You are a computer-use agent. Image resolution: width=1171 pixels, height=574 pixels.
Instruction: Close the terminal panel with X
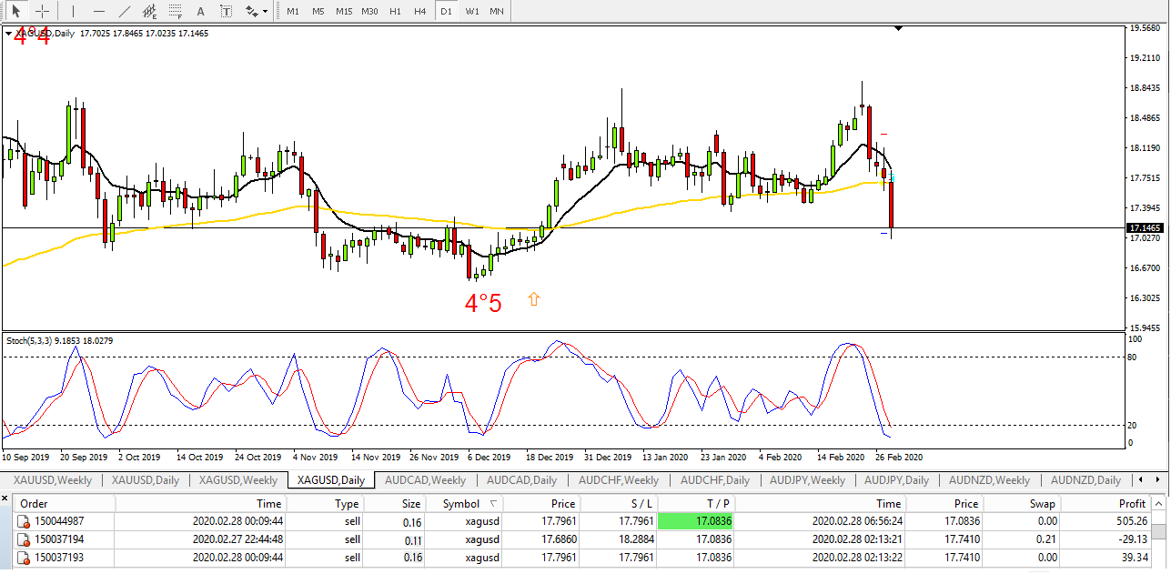pyautogui.click(x=5, y=499)
